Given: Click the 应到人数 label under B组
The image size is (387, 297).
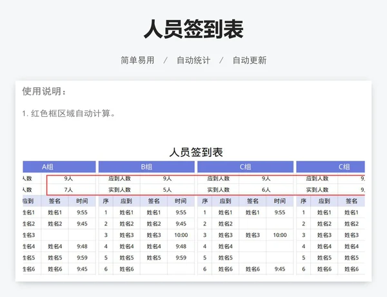Looking at the screenshot, I should click(x=119, y=178).
